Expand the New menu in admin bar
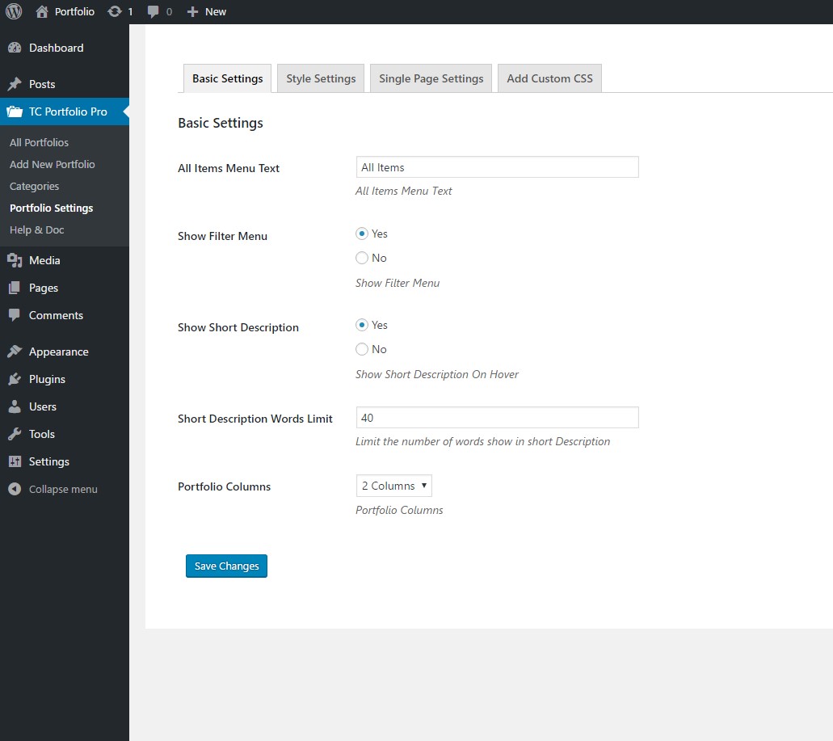This screenshot has height=741, width=833. (206, 11)
